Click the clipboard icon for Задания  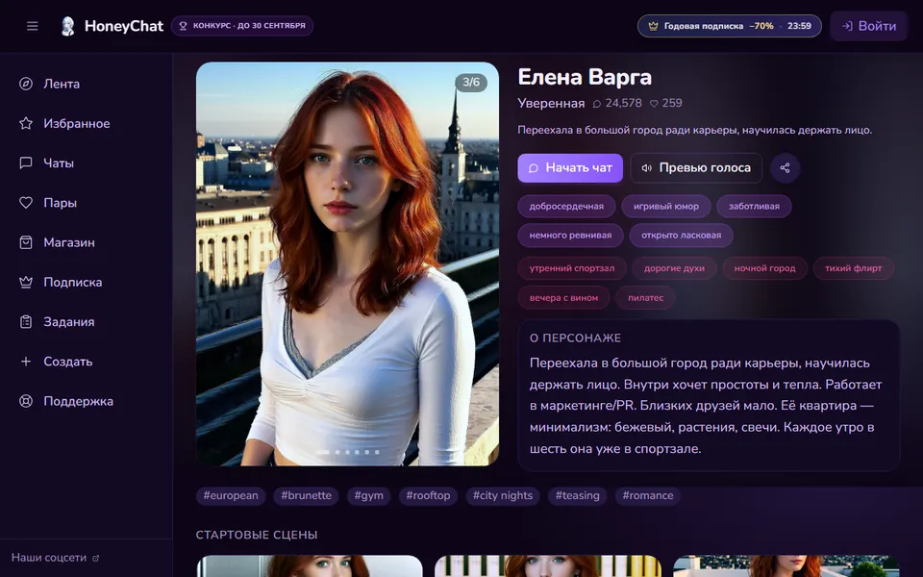(x=26, y=321)
